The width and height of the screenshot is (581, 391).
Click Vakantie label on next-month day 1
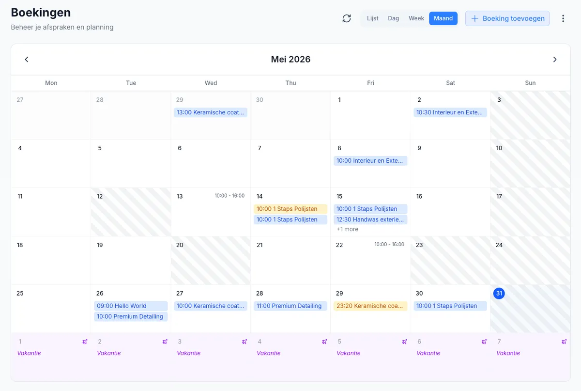(x=29, y=353)
